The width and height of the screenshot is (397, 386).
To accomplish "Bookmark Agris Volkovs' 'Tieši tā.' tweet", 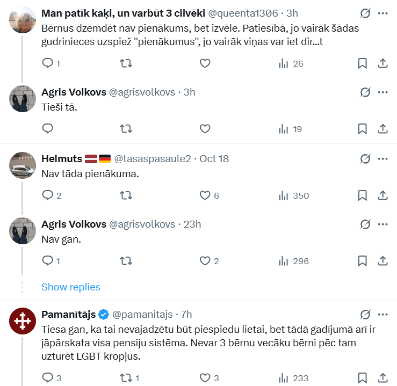I will coord(363,129).
